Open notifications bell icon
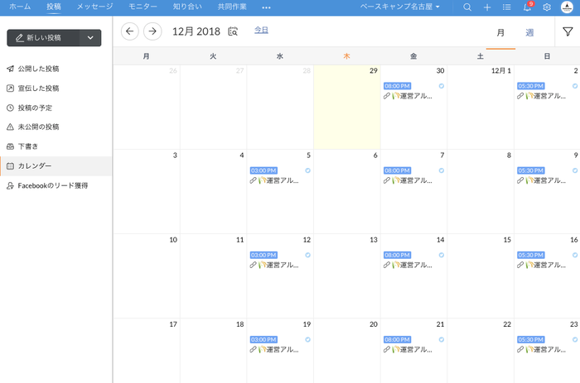 click(x=527, y=7)
